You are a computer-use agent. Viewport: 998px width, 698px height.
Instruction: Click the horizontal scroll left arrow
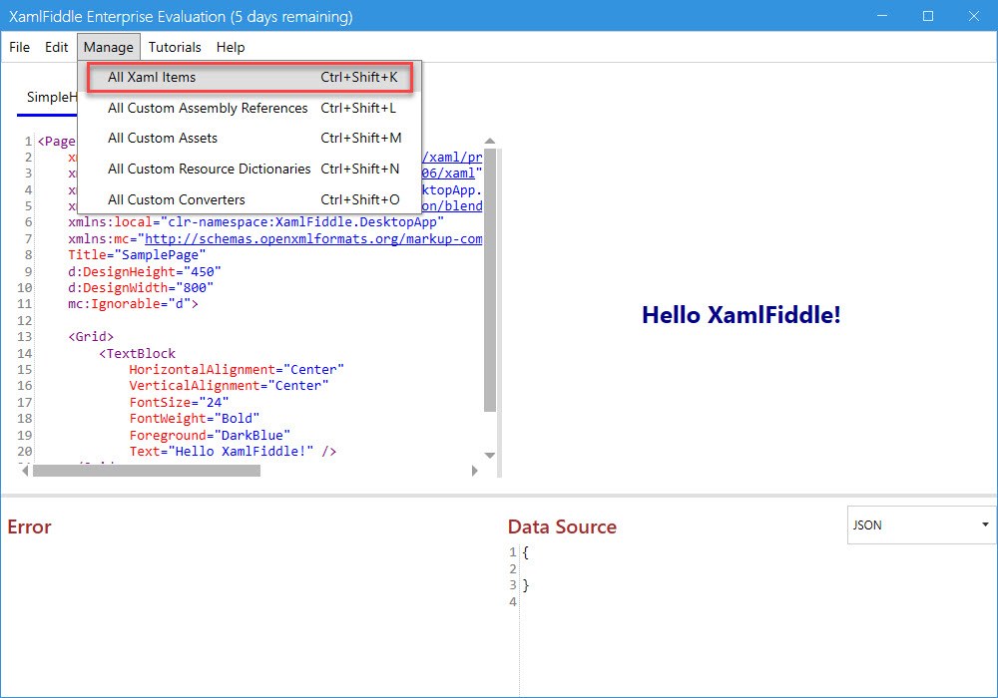(x=25, y=471)
